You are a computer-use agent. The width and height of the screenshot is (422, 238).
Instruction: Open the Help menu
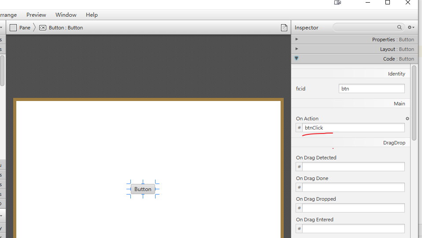(x=92, y=15)
